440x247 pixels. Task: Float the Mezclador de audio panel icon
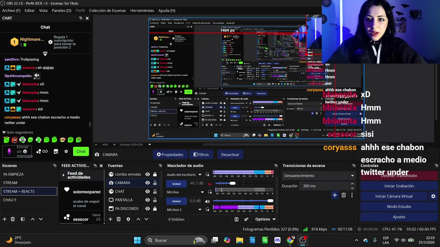click(x=276, y=166)
